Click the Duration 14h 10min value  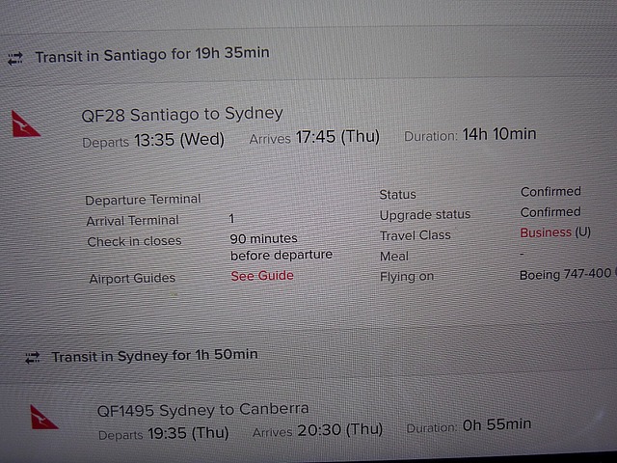click(470, 135)
